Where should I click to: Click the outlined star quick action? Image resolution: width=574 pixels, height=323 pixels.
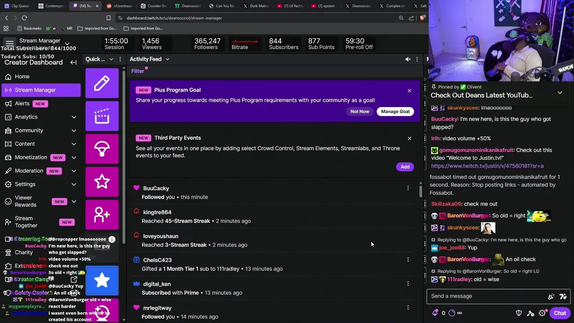click(x=102, y=182)
